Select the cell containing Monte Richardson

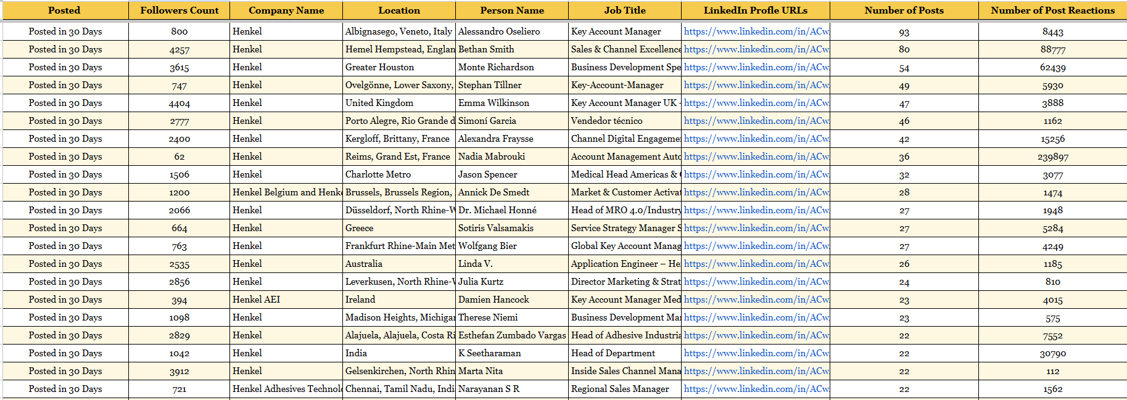(496, 67)
